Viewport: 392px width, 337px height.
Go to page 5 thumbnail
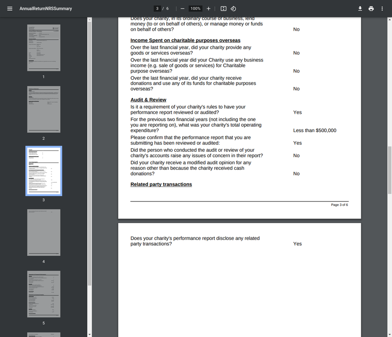[43, 294]
